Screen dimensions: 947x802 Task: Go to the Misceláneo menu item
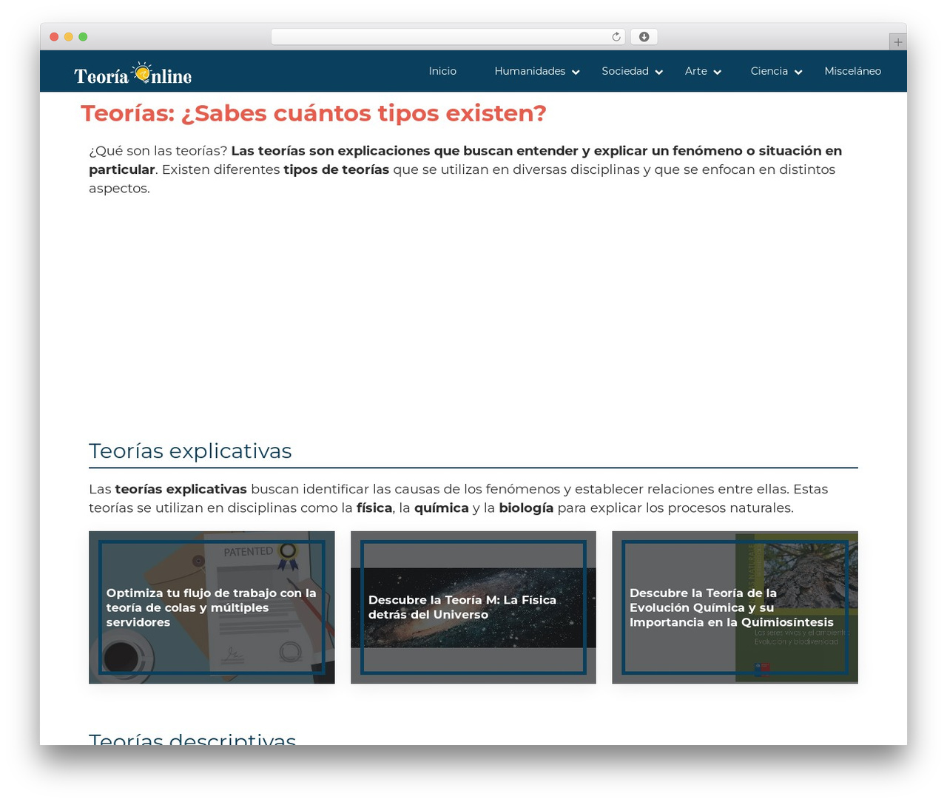coord(853,71)
